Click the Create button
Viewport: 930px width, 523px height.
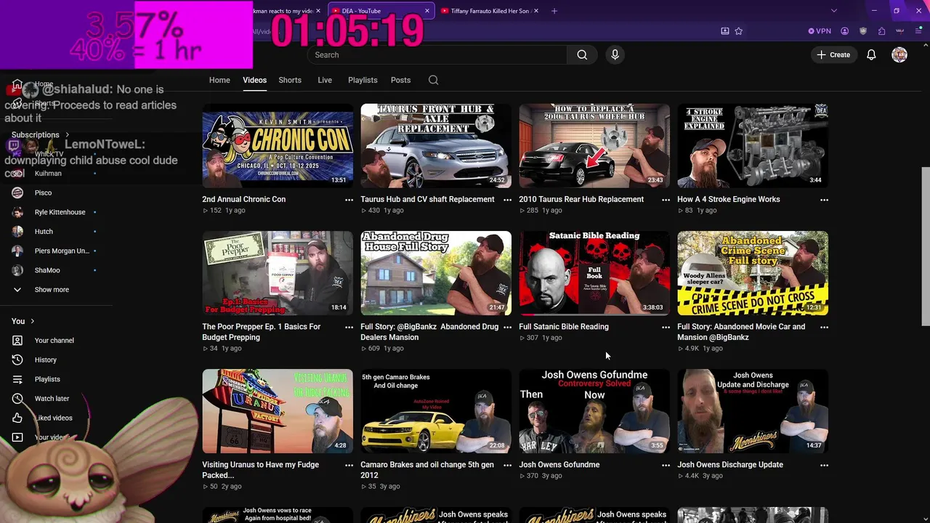833,54
